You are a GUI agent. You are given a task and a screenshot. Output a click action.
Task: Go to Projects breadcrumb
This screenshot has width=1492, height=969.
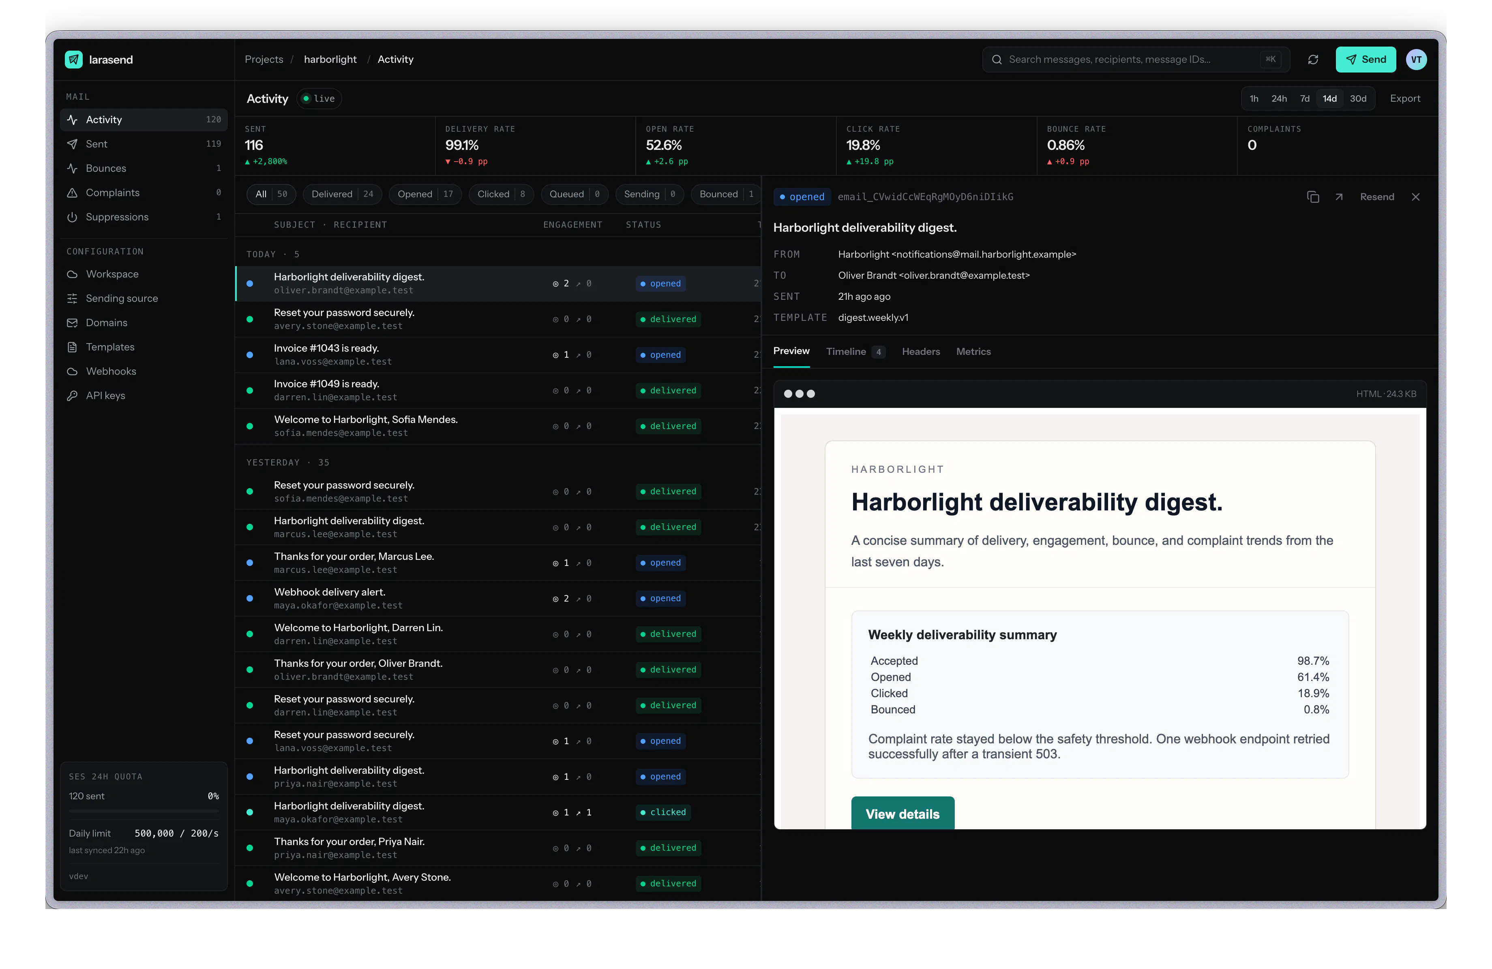coord(264,60)
